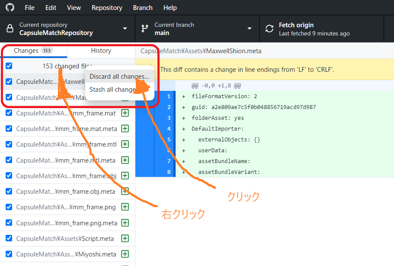Click the GitHub logo icon
The image size is (394, 266).
click(x=10, y=8)
